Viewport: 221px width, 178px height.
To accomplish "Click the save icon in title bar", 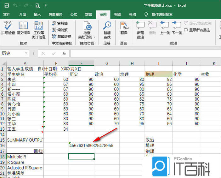I will [7, 5].
